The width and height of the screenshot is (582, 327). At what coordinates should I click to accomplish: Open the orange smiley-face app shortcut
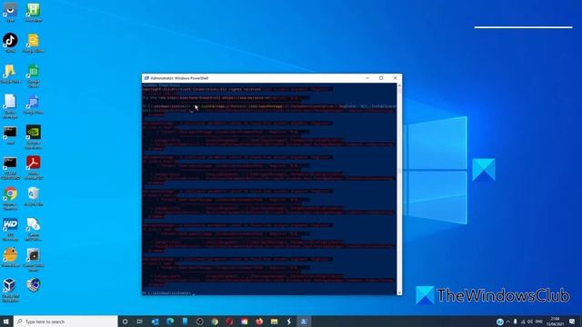click(x=10, y=255)
